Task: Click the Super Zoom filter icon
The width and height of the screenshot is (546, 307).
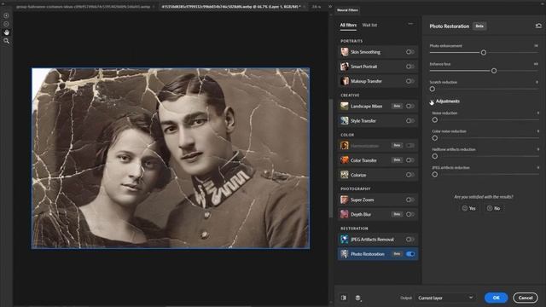Action: point(345,200)
